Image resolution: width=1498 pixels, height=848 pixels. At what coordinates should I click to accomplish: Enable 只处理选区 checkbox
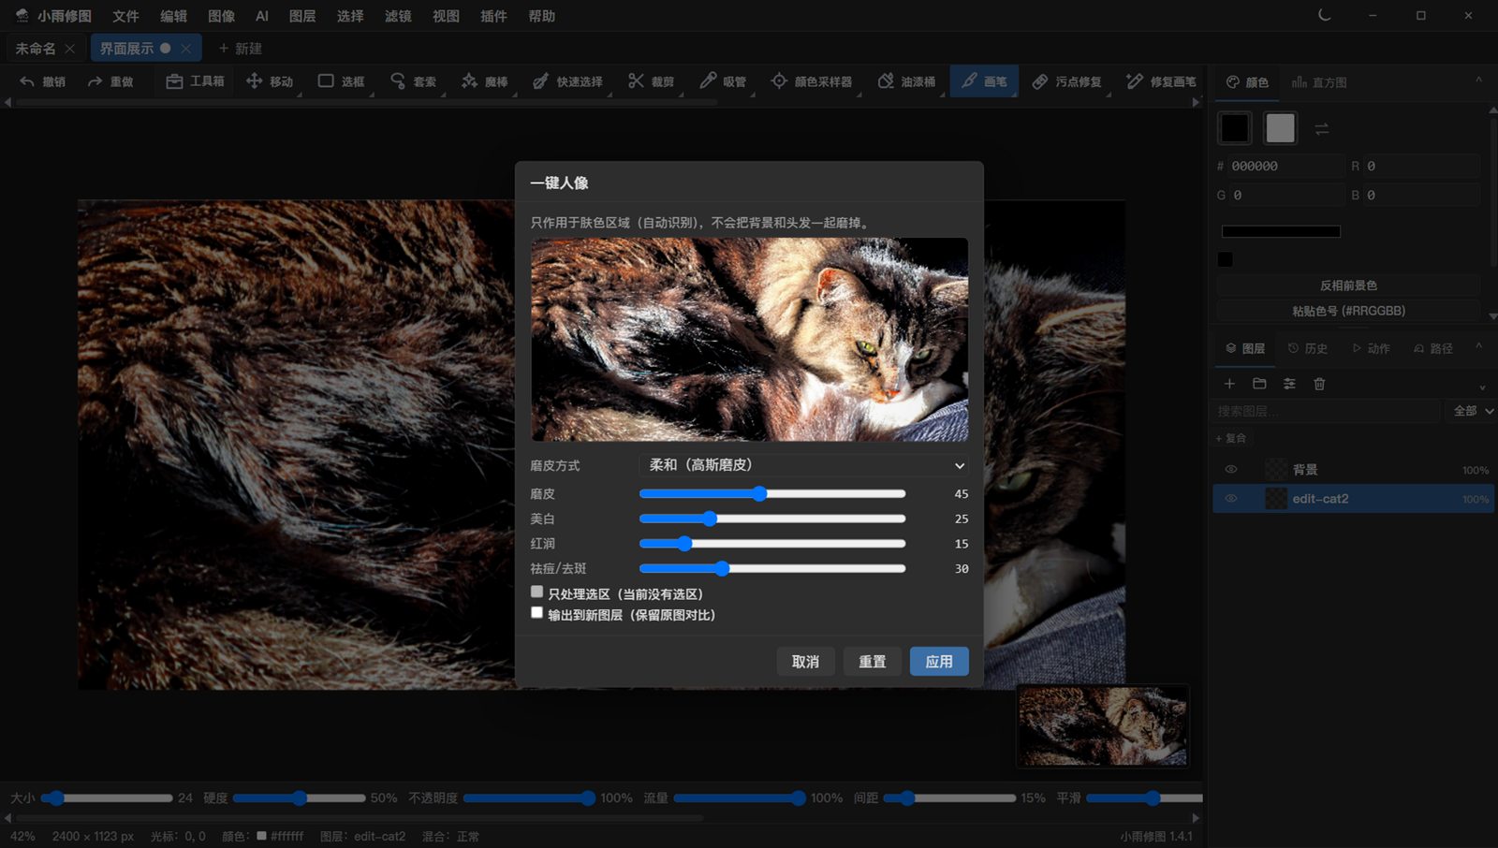[x=536, y=592]
